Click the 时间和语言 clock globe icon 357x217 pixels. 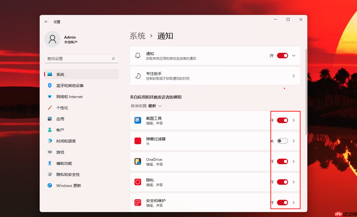50,141
